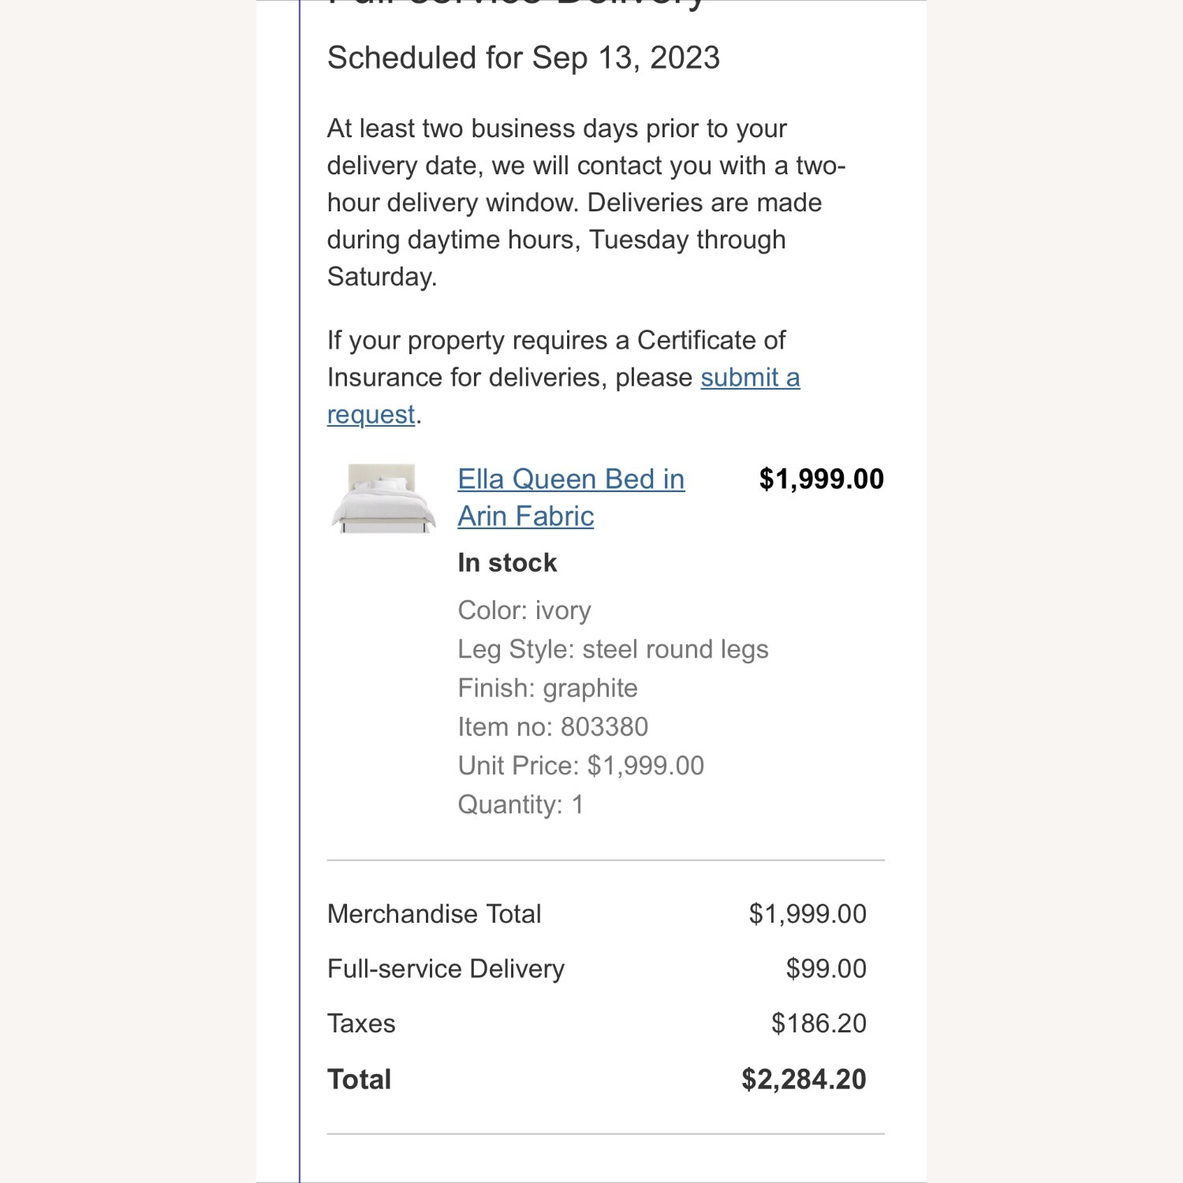
Task: Open the 'submit a request' link
Action: pos(749,378)
